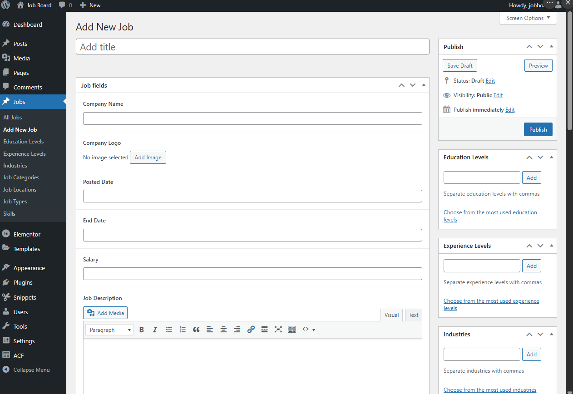The width and height of the screenshot is (573, 394).
Task: Collapse the admin sidebar menu
Action: point(31,369)
